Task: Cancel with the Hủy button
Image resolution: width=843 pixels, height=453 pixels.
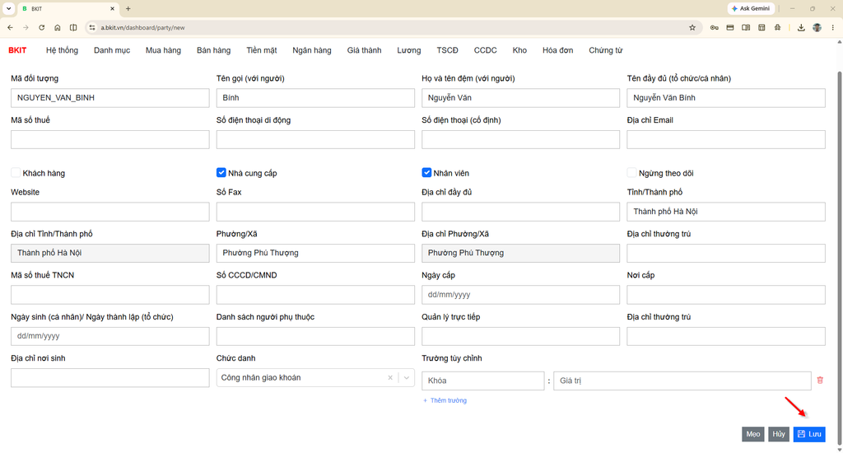Action: 779,433
